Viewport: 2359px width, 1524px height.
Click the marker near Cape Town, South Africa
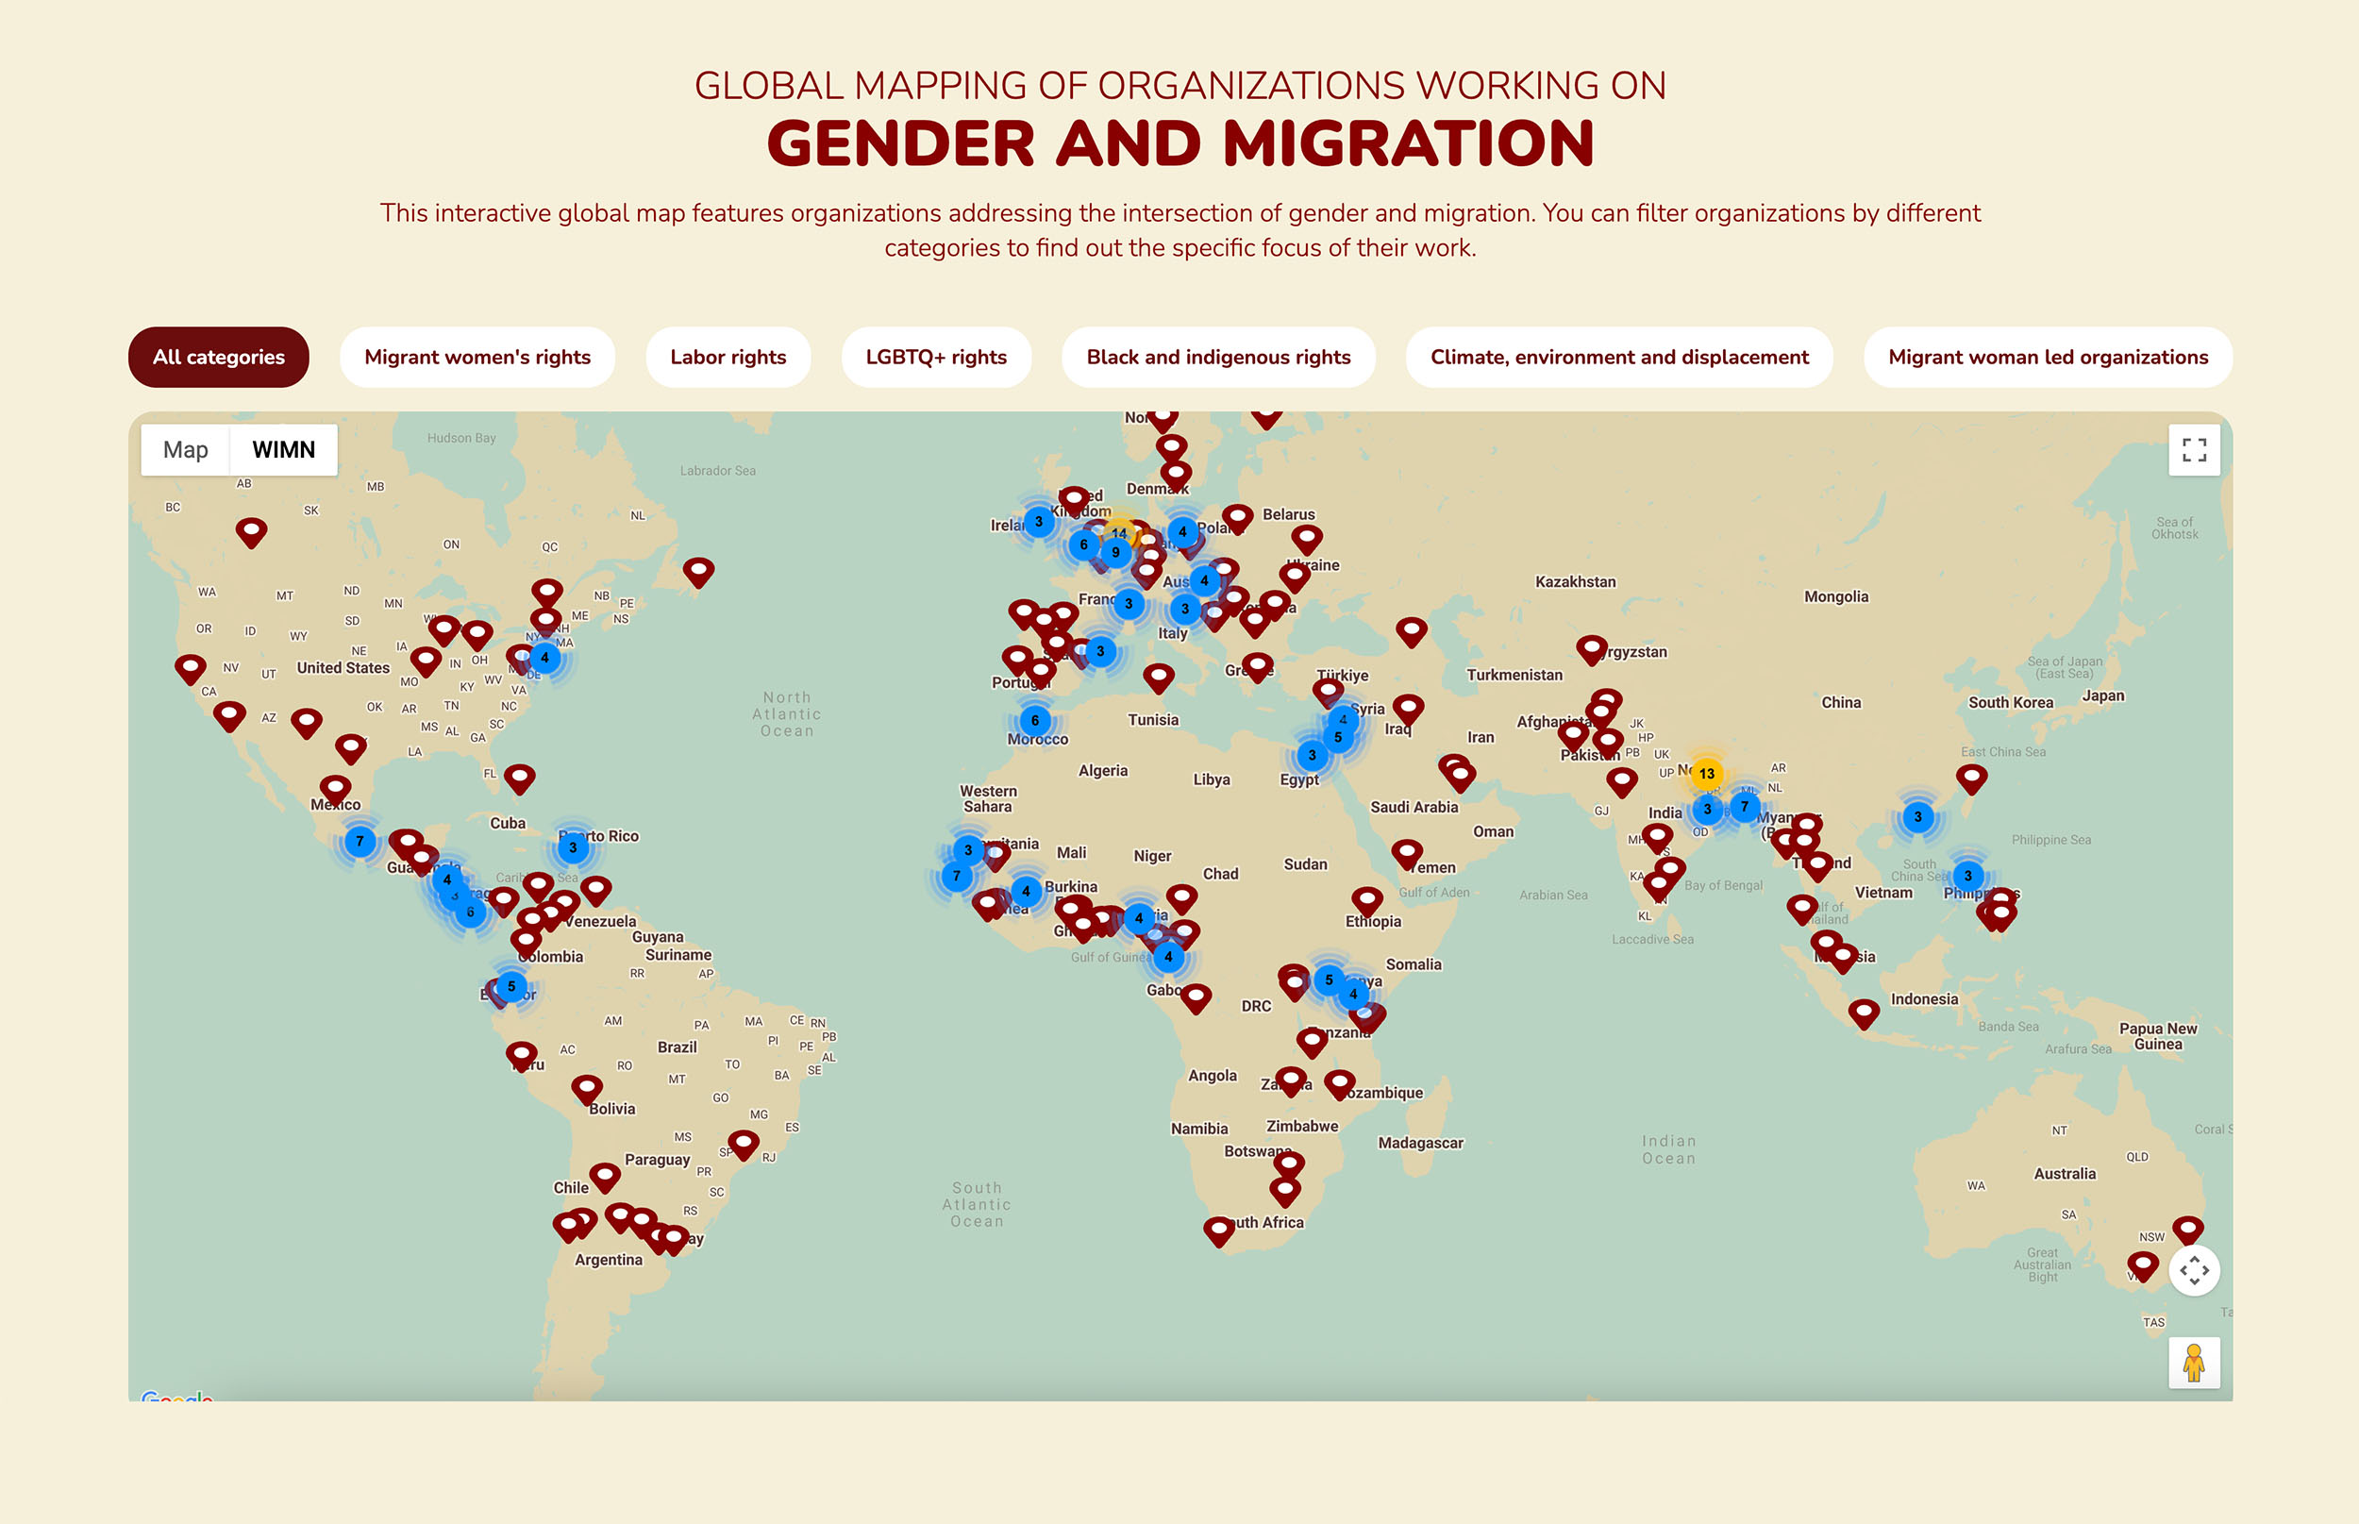coord(1219,1232)
